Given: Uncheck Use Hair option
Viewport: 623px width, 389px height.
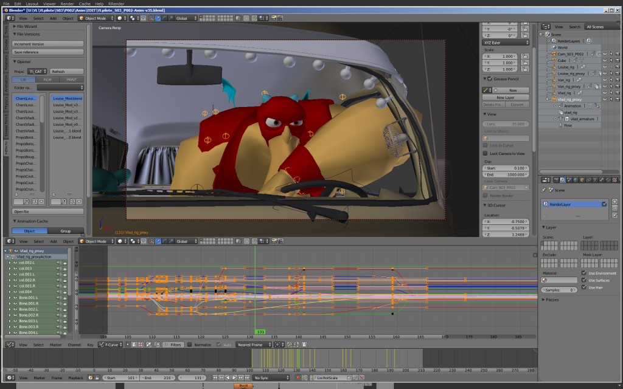Looking at the screenshot, I should pyautogui.click(x=583, y=287).
